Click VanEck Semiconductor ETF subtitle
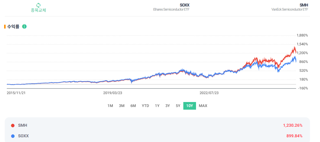Viewport: 320px width, 142px height. point(290,9)
